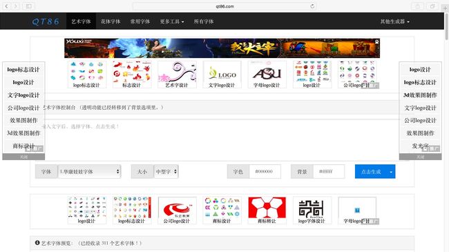Open the 字母logo设计 ASU thumbnail

pyautogui.click(x=267, y=74)
